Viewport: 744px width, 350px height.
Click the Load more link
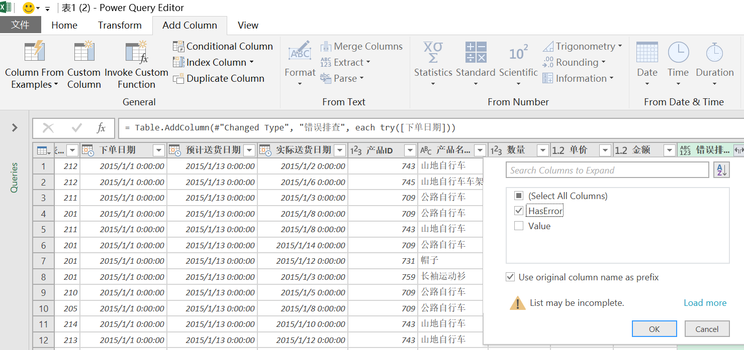[x=705, y=303]
